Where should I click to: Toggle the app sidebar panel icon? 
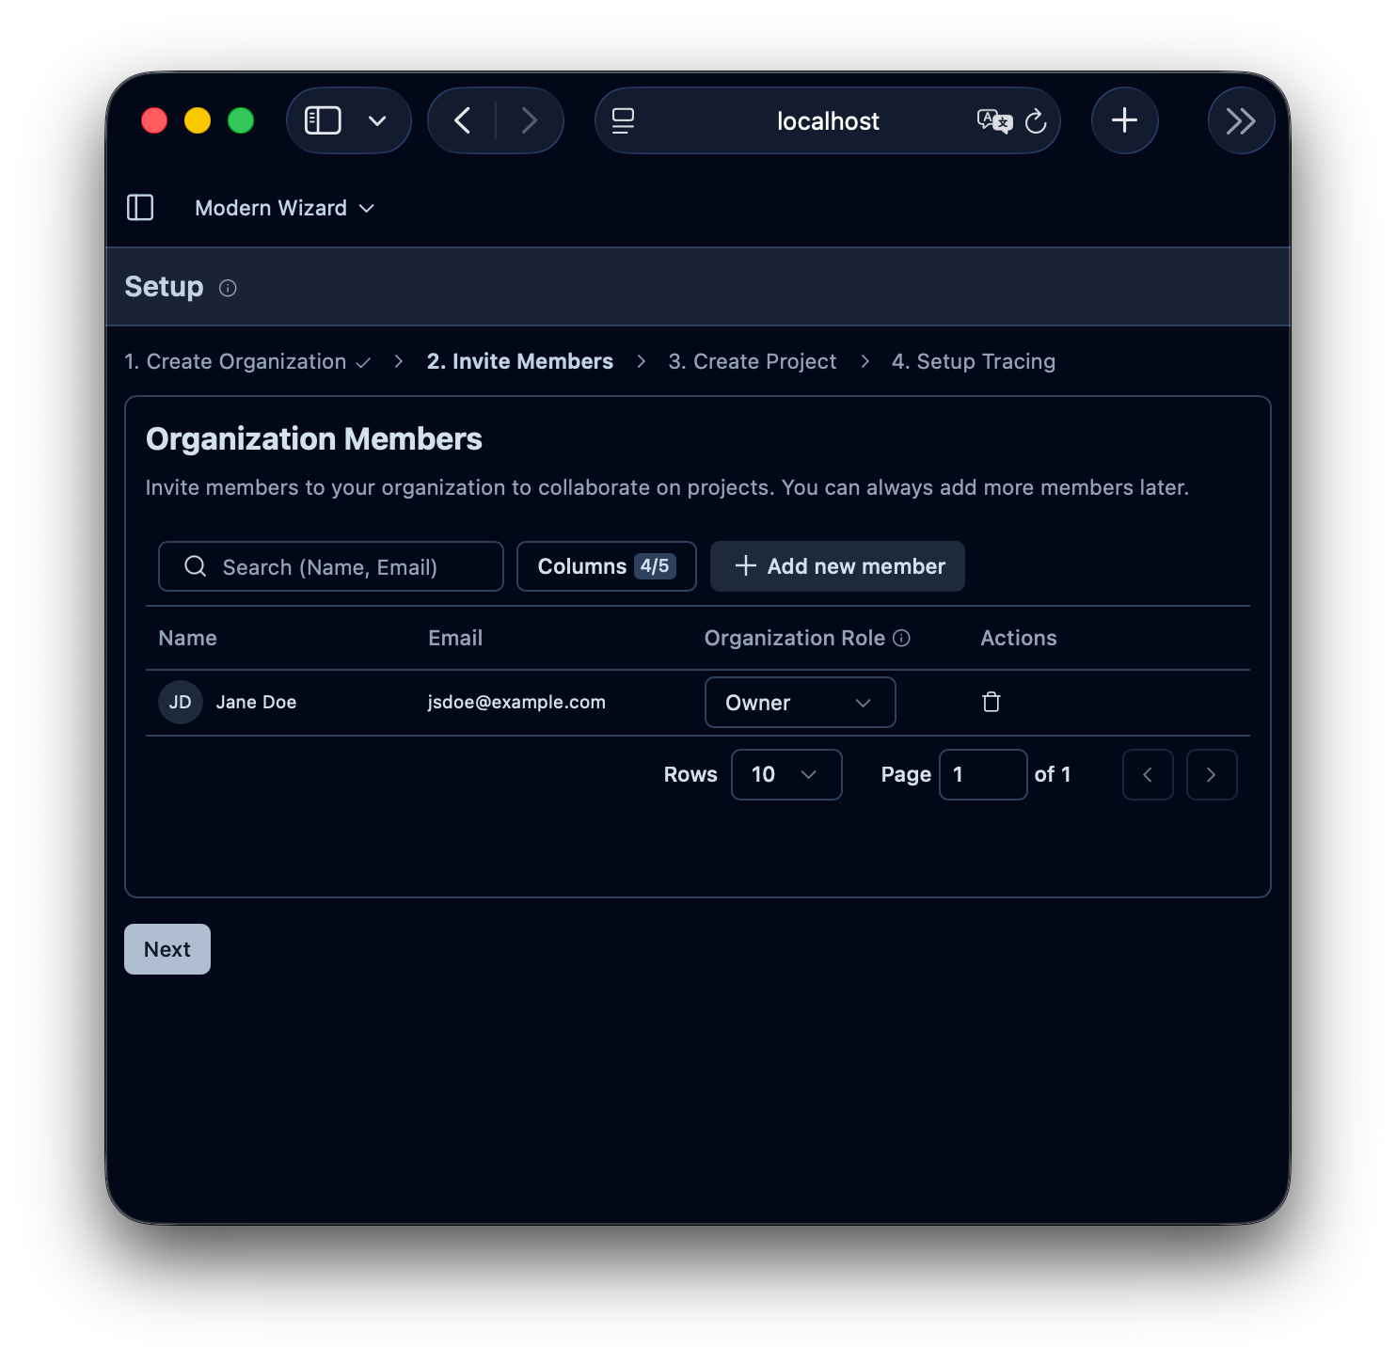pos(140,208)
